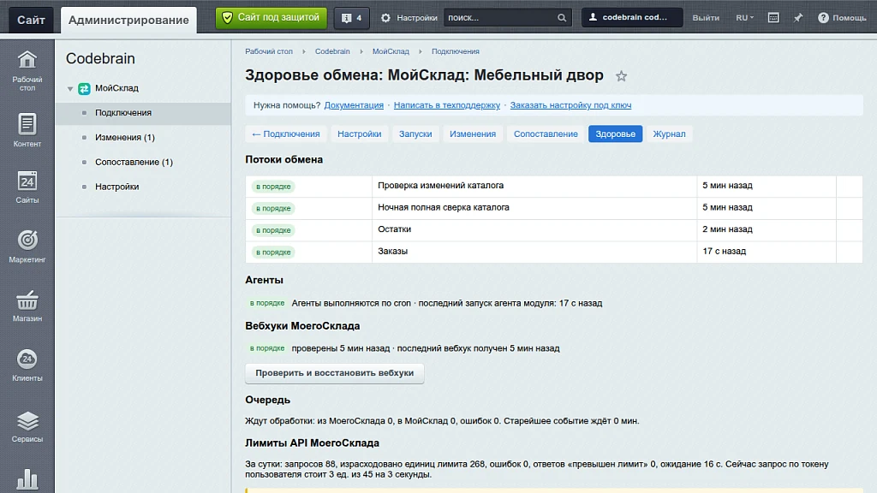Select Сопоставление (1) in sidebar tree
Screen dimensions: 877x493
[x=134, y=162]
